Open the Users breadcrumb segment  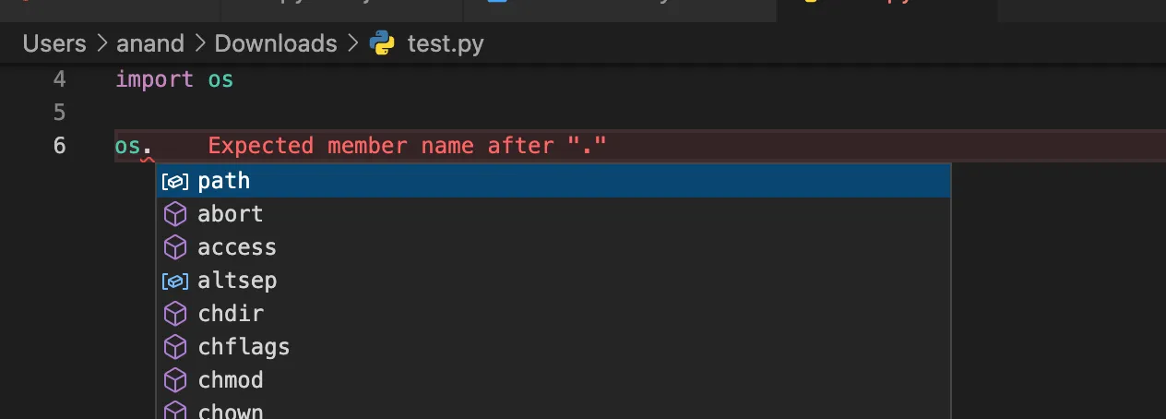pos(54,43)
